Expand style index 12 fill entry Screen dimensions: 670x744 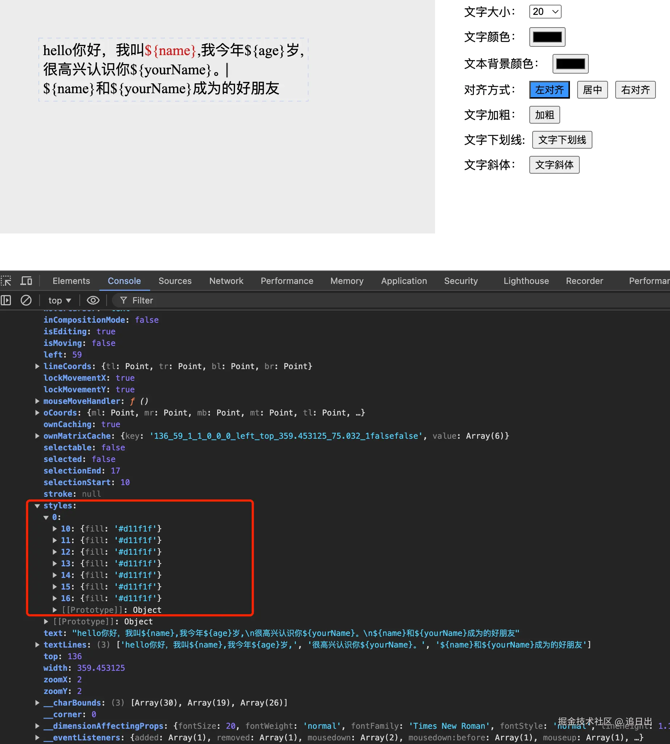(55, 552)
